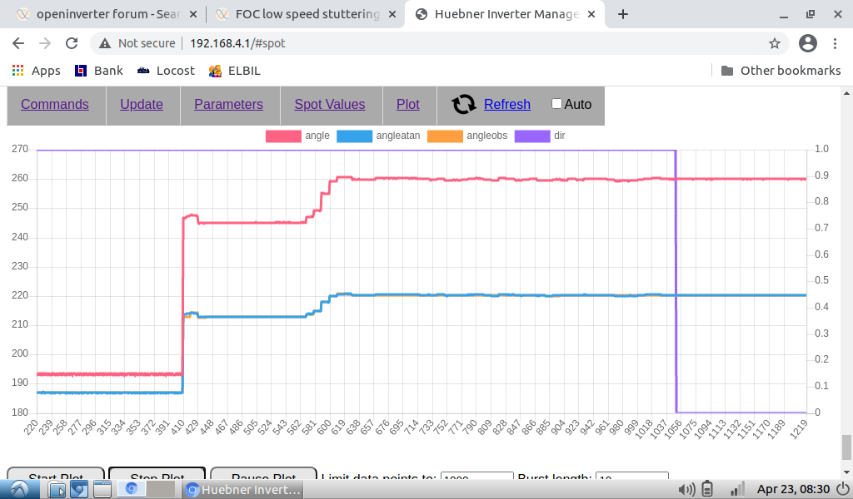The height and width of the screenshot is (499, 853).
Task: Open the Chrome profile avatar icon
Action: tap(807, 43)
